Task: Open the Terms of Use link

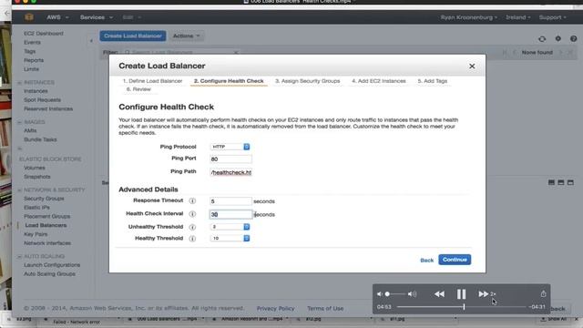Action: (325, 308)
